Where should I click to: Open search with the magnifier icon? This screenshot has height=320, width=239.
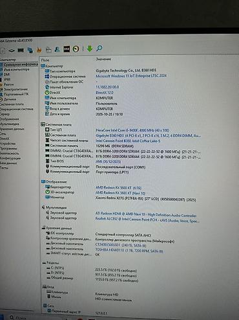(99, 48)
